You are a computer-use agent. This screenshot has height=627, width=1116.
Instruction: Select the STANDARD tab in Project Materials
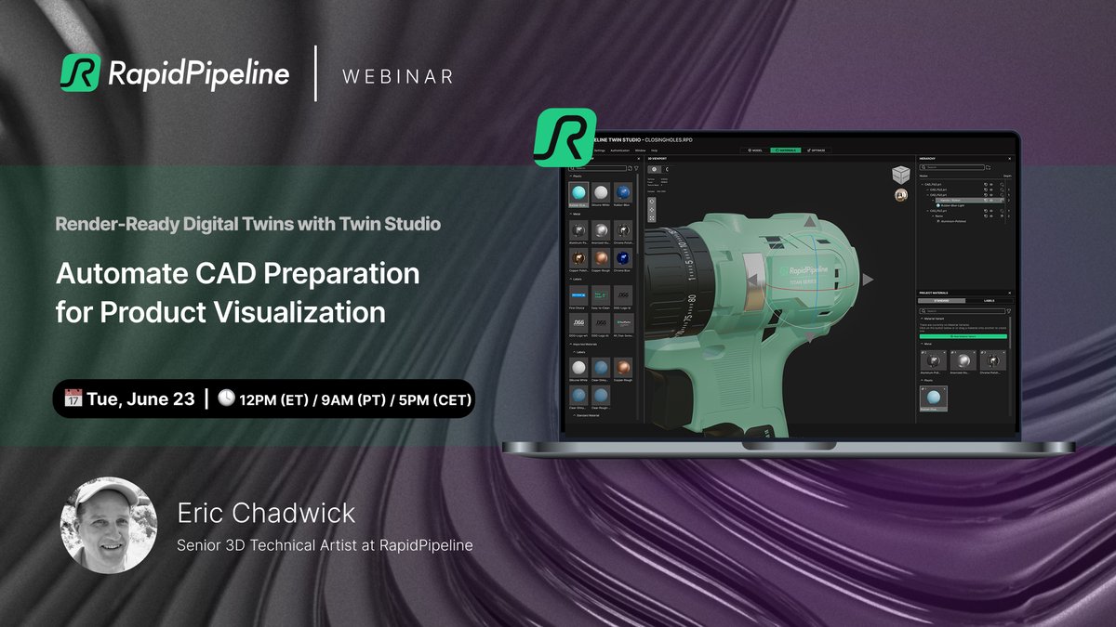click(x=941, y=301)
